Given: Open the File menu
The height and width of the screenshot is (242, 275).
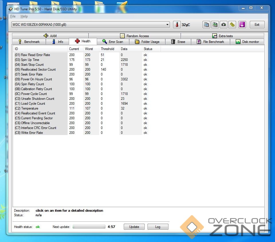Looking at the screenshot, I should pos(13,16).
